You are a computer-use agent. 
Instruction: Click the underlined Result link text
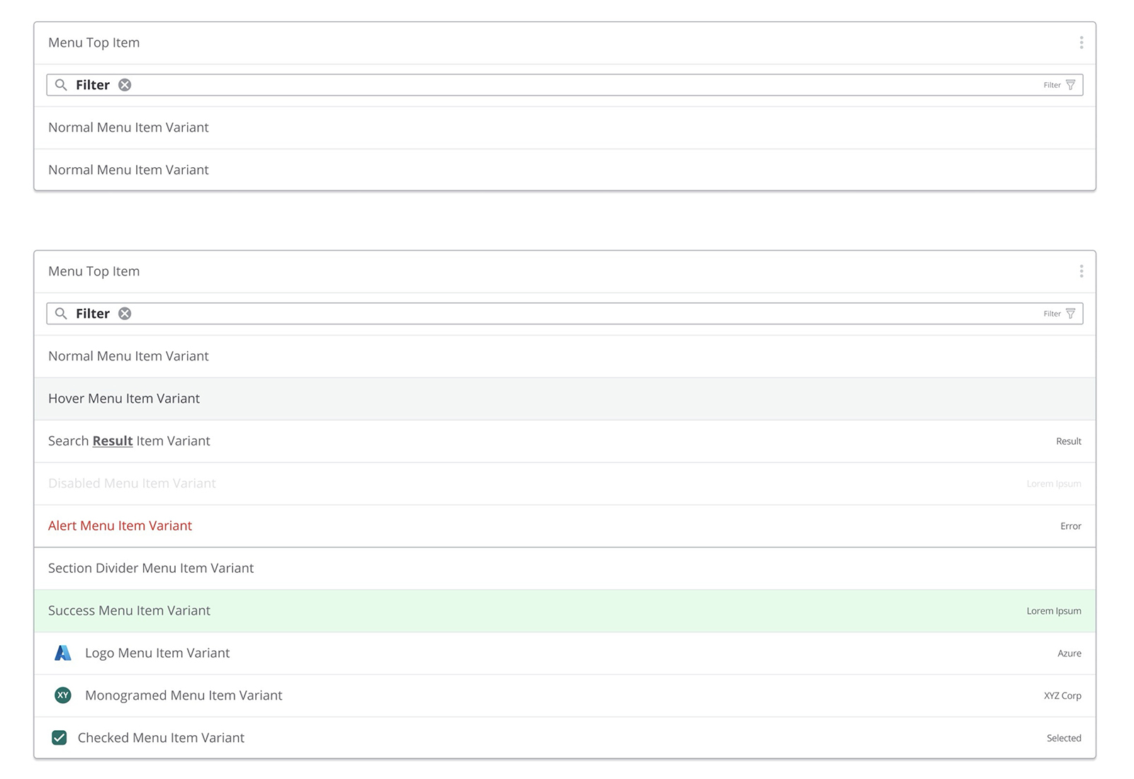click(x=113, y=441)
